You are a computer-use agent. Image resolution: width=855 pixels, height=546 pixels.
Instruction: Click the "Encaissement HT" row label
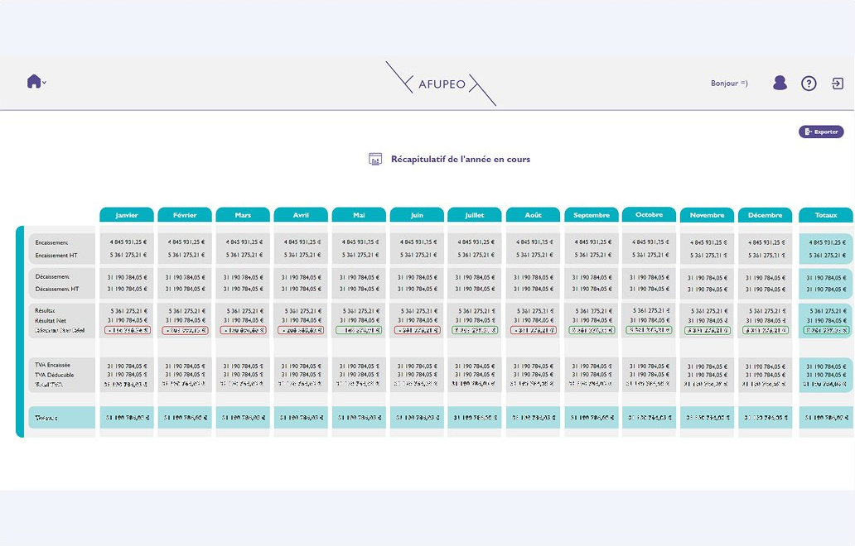coord(56,256)
